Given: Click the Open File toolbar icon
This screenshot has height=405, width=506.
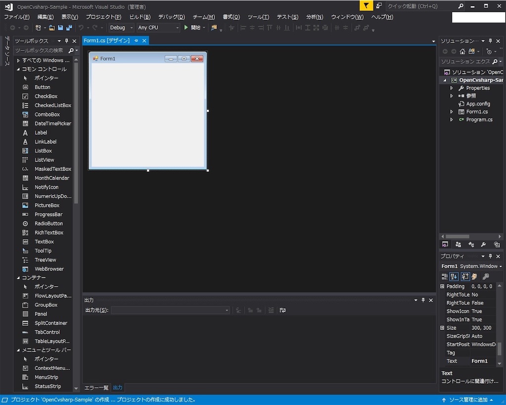Looking at the screenshot, I should (x=51, y=28).
